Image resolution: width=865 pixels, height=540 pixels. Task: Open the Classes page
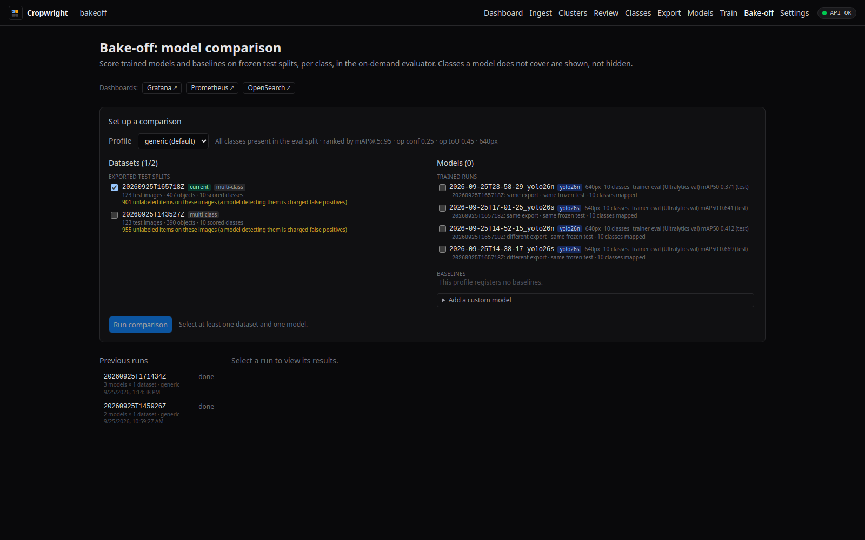[638, 13]
